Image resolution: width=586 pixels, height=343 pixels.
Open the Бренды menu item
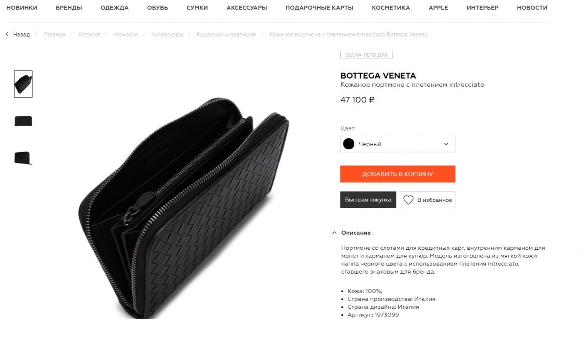point(69,8)
